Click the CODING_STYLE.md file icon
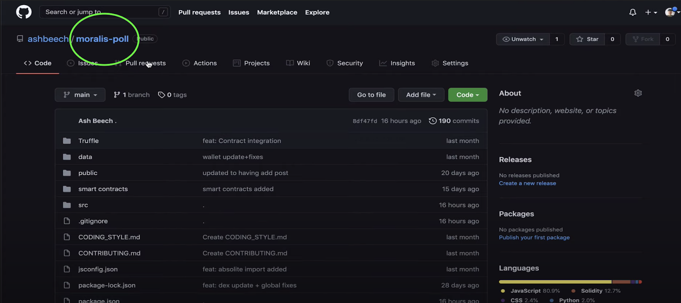681x303 pixels. [67, 237]
